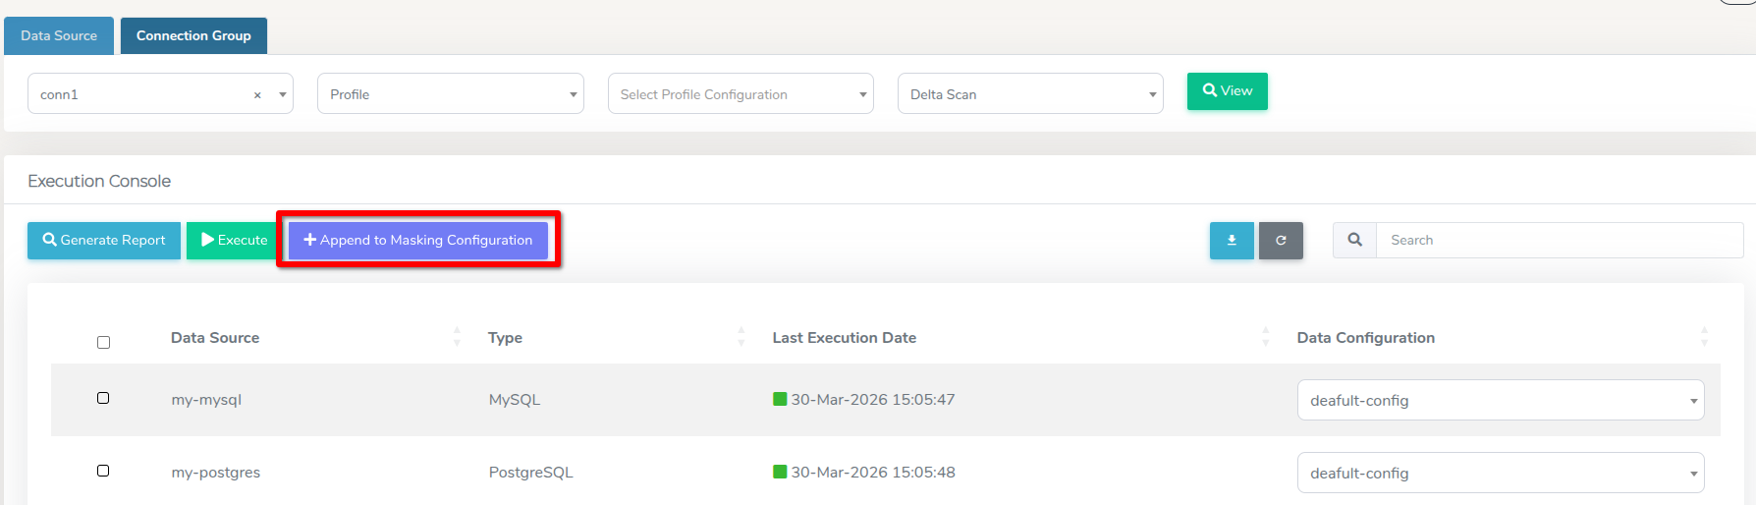Open the Profile dropdown
The height and width of the screenshot is (505, 1756).
tap(450, 94)
